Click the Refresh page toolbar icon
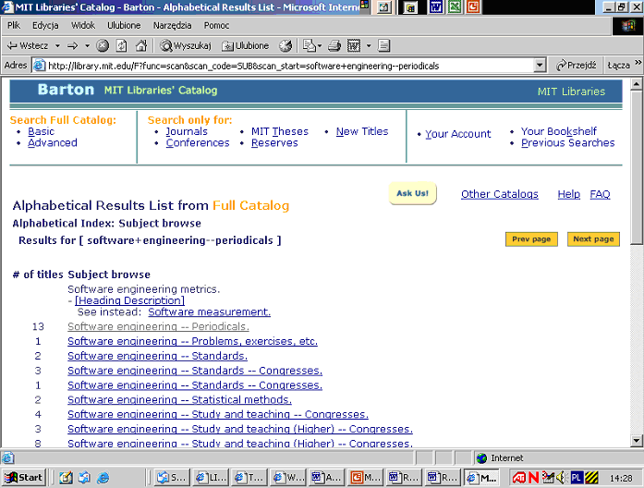The image size is (644, 488). click(x=121, y=45)
